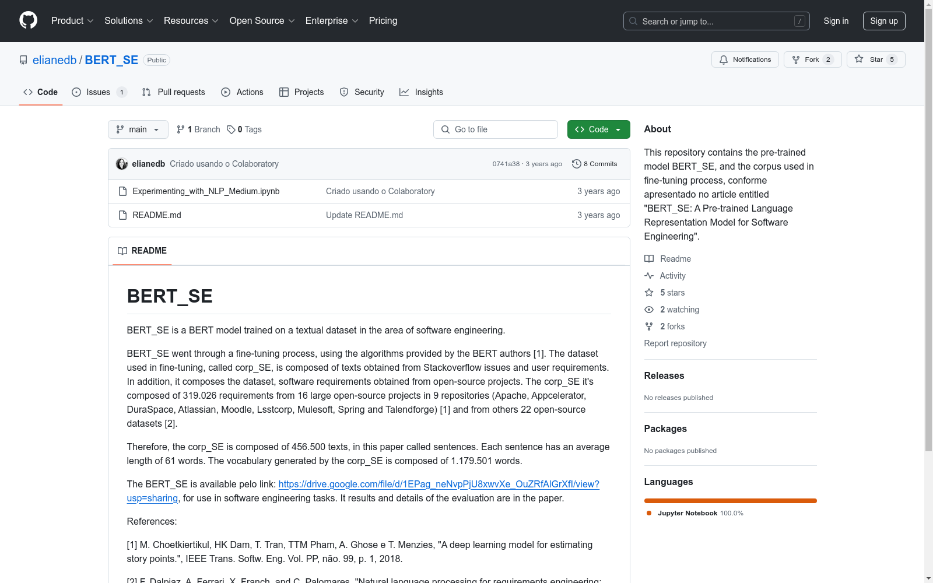Image resolution: width=933 pixels, height=583 pixels.
Task: Click Sign in
Action: [x=836, y=21]
